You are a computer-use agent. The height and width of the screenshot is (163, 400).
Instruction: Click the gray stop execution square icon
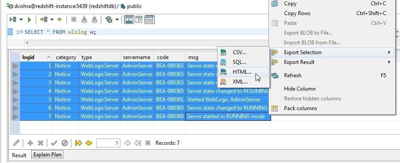tap(74, 20)
